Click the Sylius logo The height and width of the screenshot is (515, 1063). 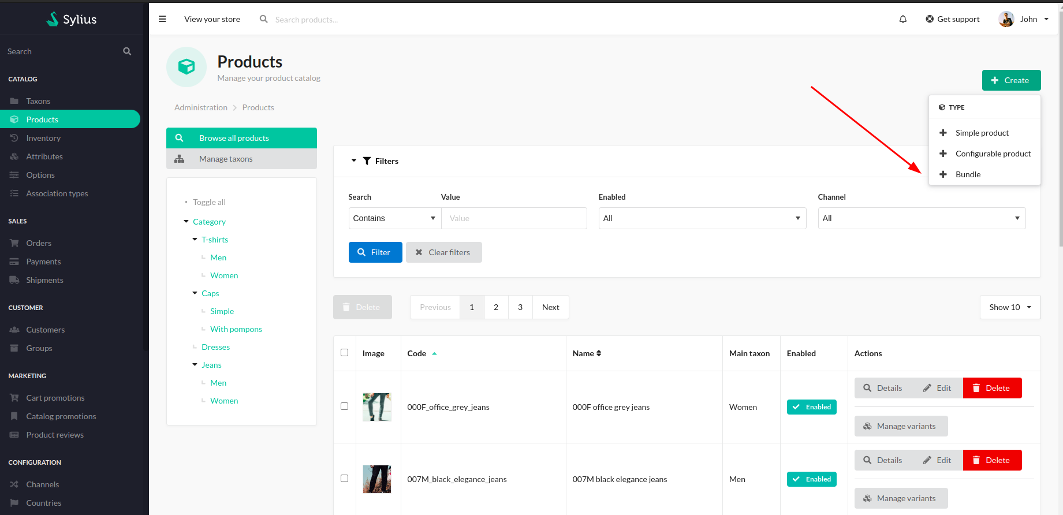(x=72, y=19)
